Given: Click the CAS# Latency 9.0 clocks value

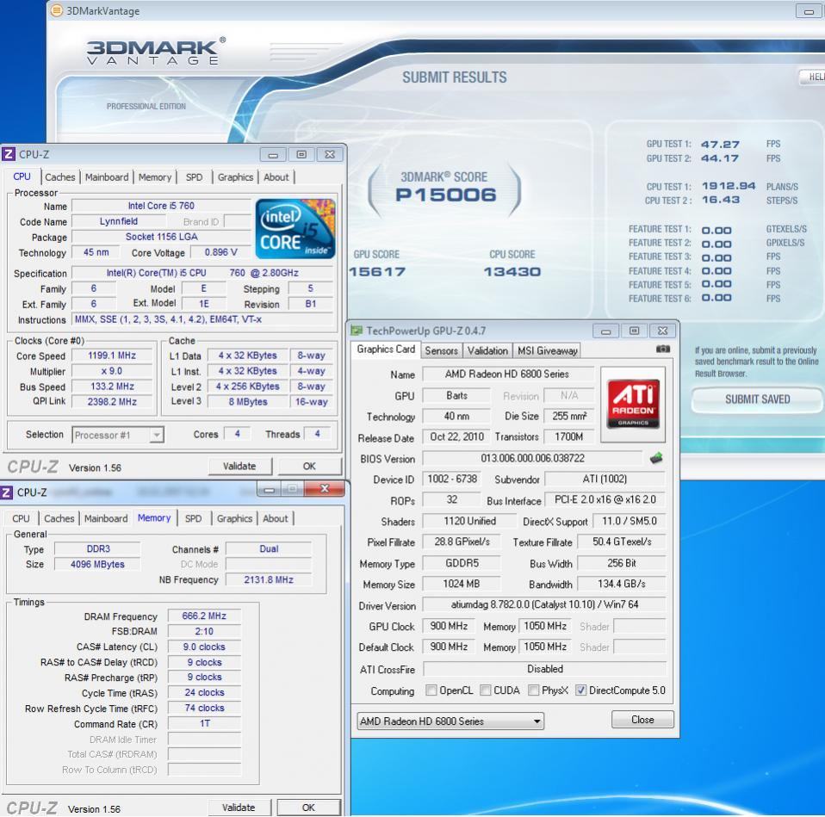Looking at the screenshot, I should click(204, 647).
